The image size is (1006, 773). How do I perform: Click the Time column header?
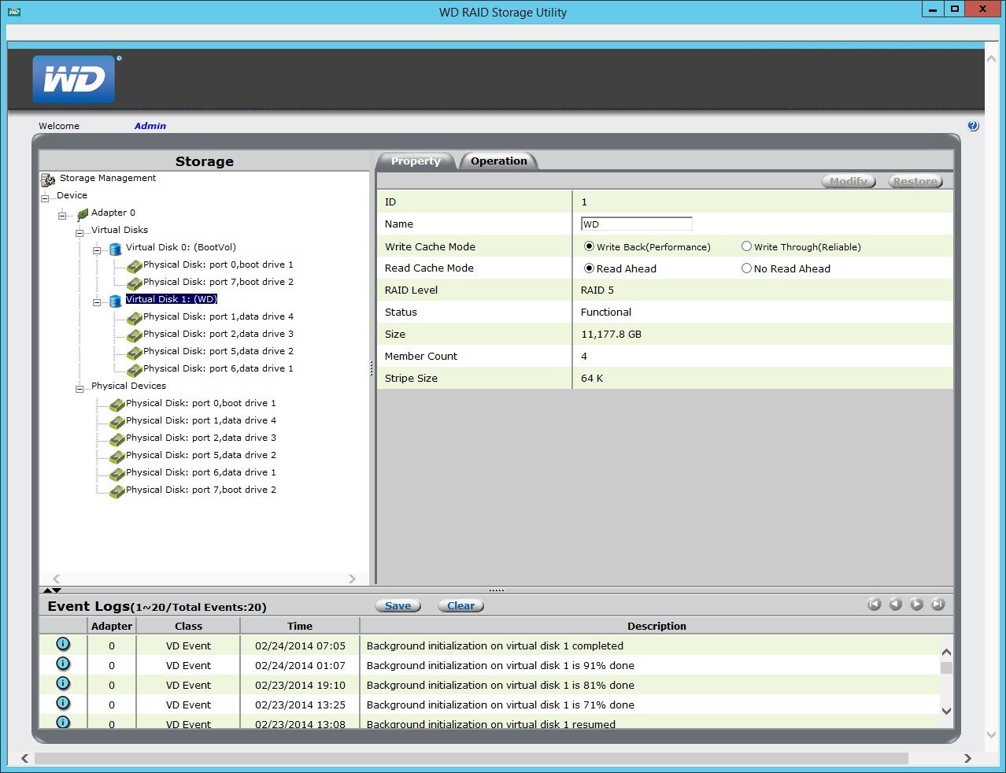(x=300, y=627)
